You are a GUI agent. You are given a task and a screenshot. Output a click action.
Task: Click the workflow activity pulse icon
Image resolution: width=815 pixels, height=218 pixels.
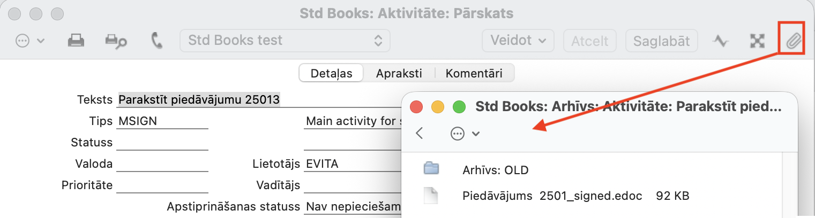(720, 41)
